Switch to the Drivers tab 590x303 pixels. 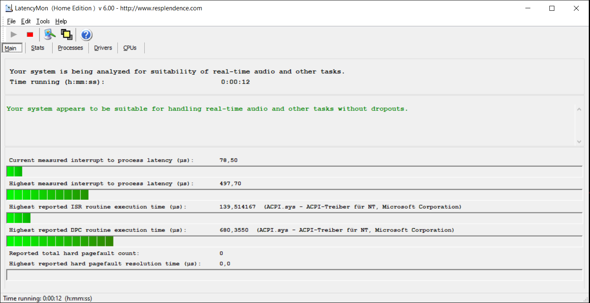103,48
